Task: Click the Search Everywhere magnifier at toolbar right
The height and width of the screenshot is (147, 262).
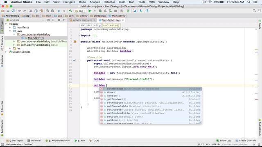Action: [x=254, y=11]
